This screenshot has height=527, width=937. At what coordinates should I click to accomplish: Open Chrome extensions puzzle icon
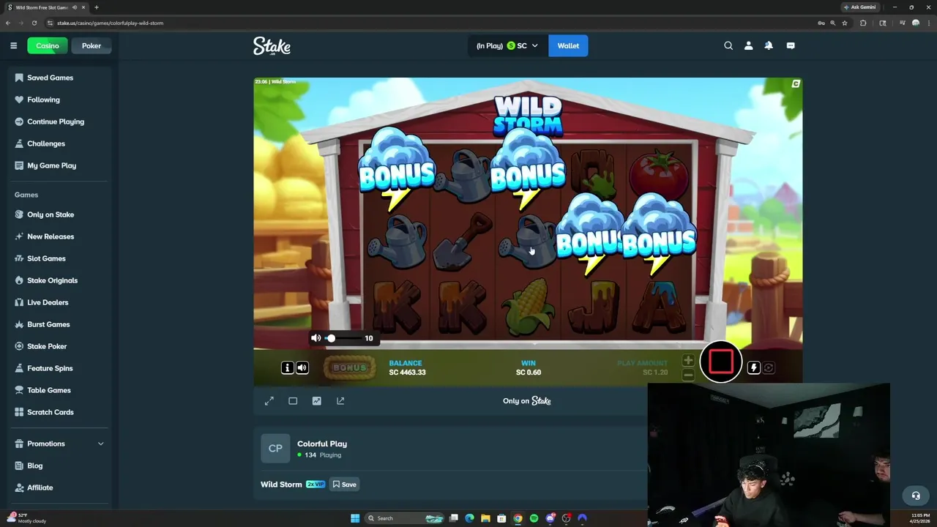pyautogui.click(x=863, y=23)
